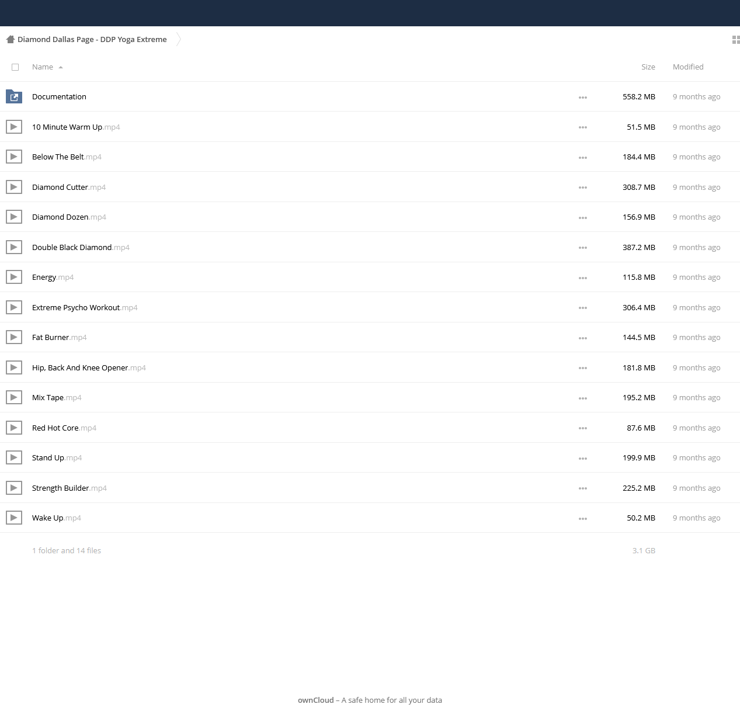The height and width of the screenshot is (718, 740).
Task: Click the play icon for Energy.mp4
Action: [x=14, y=277]
